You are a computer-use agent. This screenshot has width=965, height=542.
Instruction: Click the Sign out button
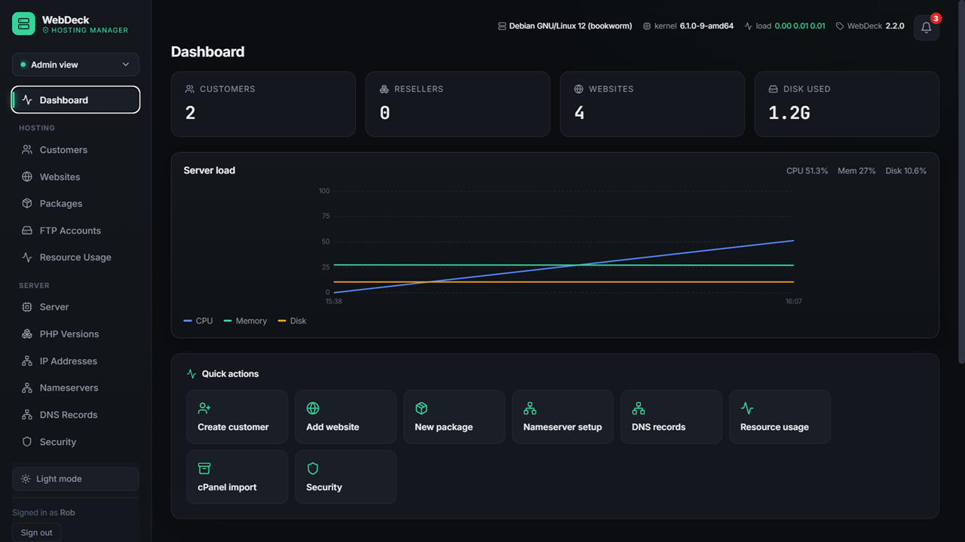(37, 532)
